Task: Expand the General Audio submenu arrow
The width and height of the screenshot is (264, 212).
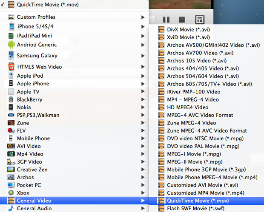Action: point(143,209)
